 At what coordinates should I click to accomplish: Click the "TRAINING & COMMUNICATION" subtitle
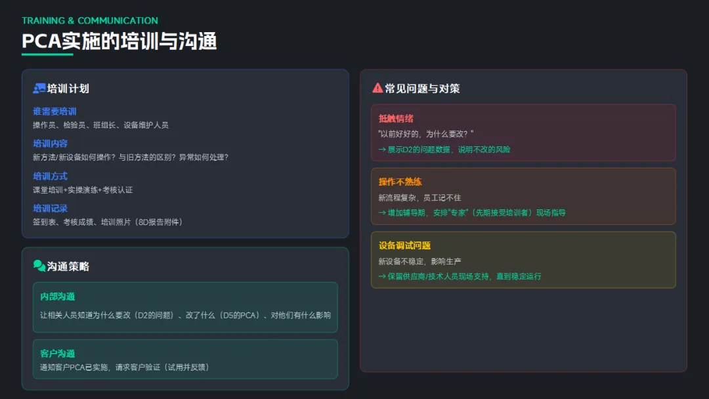(x=90, y=20)
